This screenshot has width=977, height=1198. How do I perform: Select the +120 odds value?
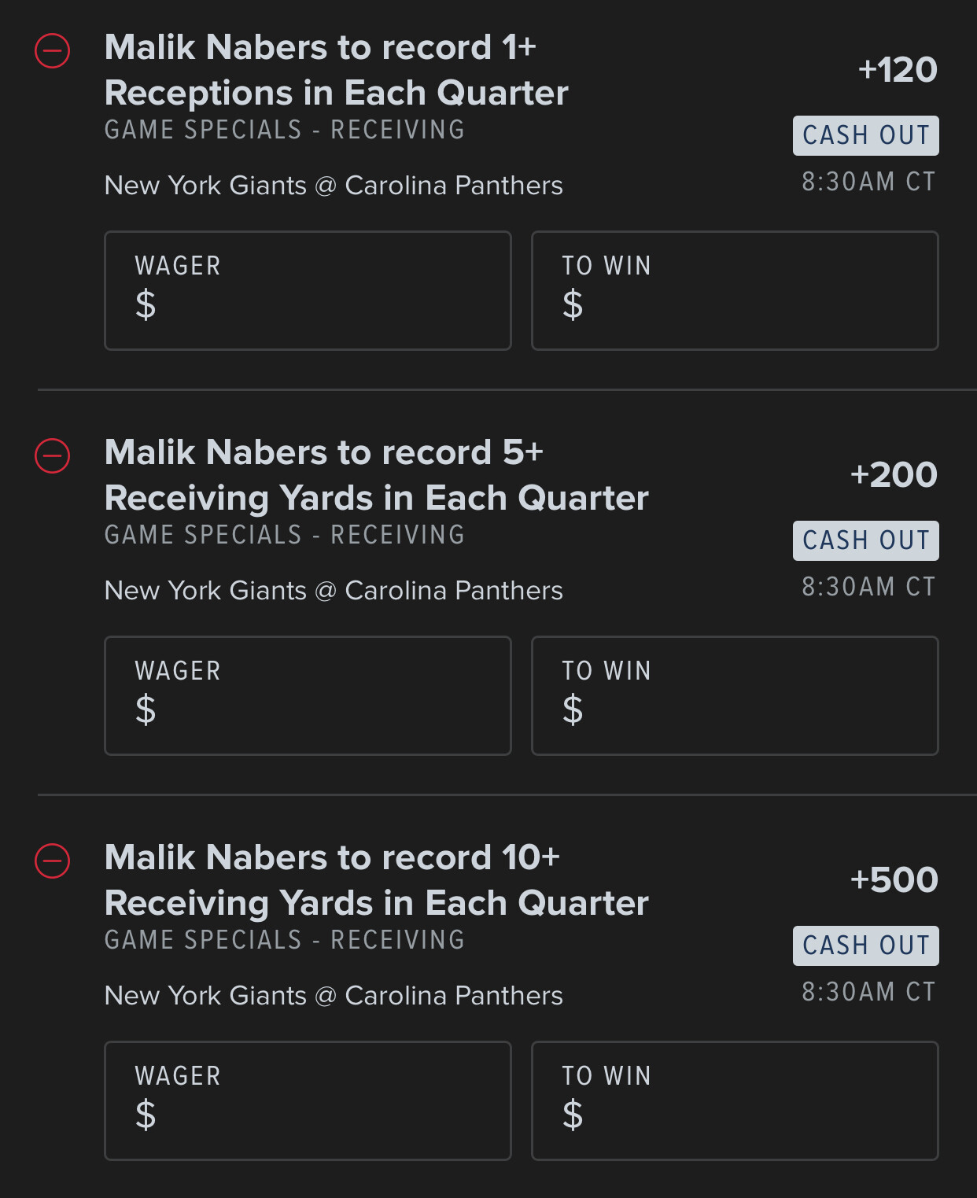[898, 70]
